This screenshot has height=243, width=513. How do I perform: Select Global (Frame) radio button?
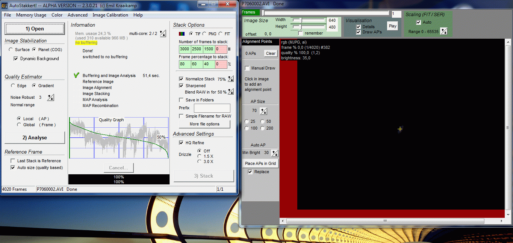tap(19, 125)
